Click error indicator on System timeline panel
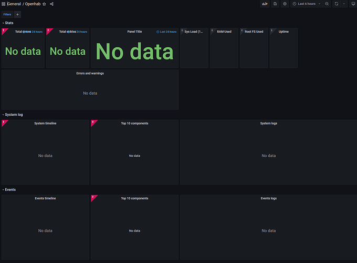Image resolution: width=357 pixels, height=263 pixels. click(4, 122)
